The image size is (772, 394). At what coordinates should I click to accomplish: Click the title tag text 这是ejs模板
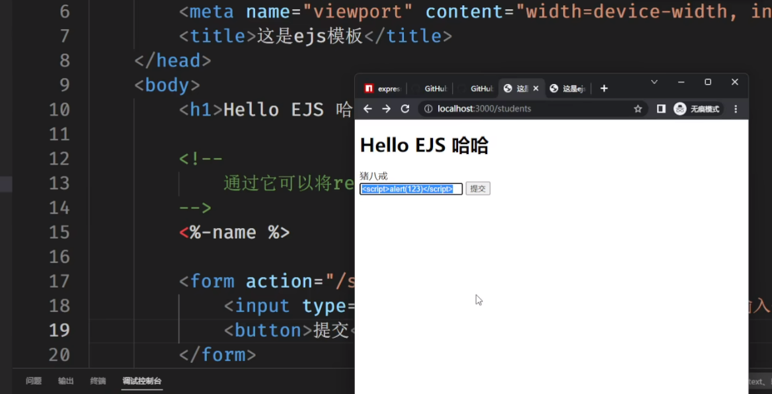310,36
